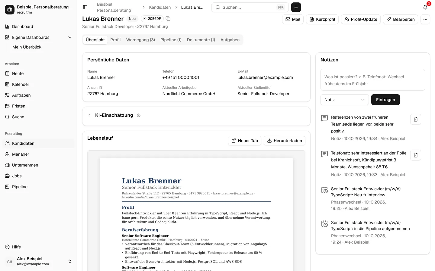Open the three-dot more actions menu
This screenshot has height=271, width=435.
[x=425, y=19]
